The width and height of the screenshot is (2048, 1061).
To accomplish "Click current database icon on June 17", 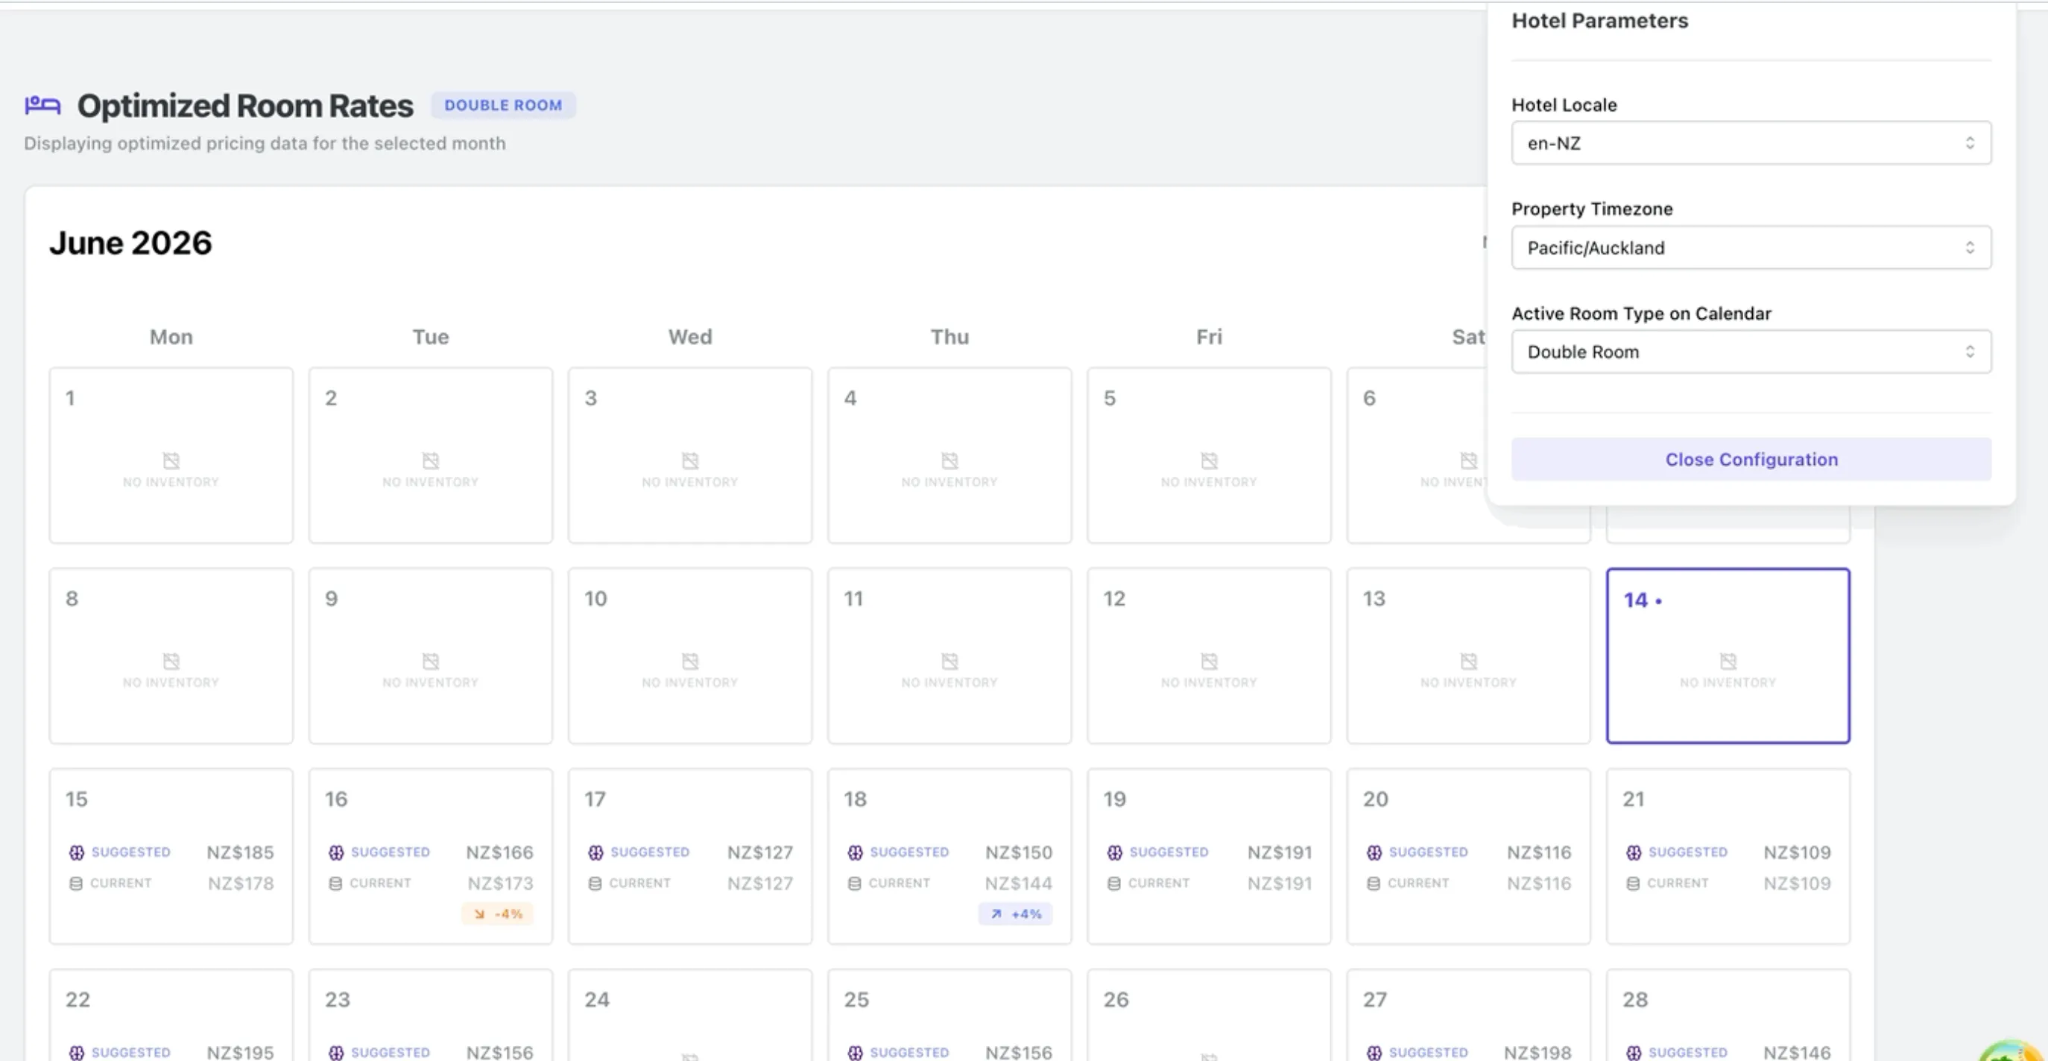I will pos(595,884).
